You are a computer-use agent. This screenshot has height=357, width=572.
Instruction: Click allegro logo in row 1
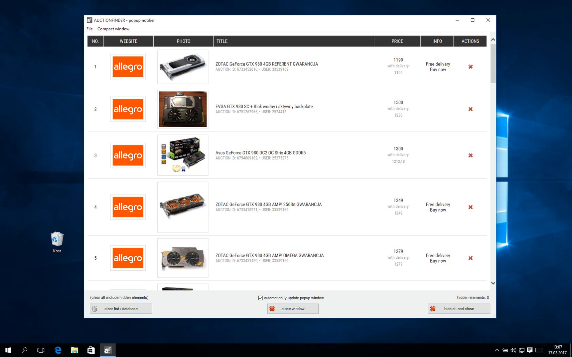pos(128,67)
